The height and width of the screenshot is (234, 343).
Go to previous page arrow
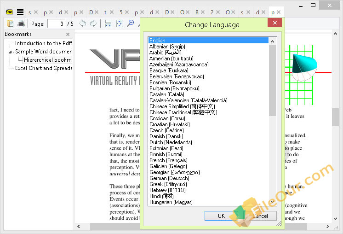coord(82,23)
